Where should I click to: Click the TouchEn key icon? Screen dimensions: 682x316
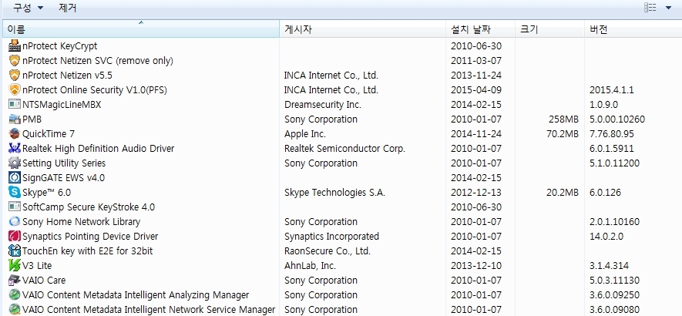[14, 251]
